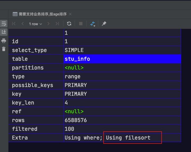Go to first page of results
This screenshot has width=191, height=152.
pyautogui.click(x=14, y=24)
